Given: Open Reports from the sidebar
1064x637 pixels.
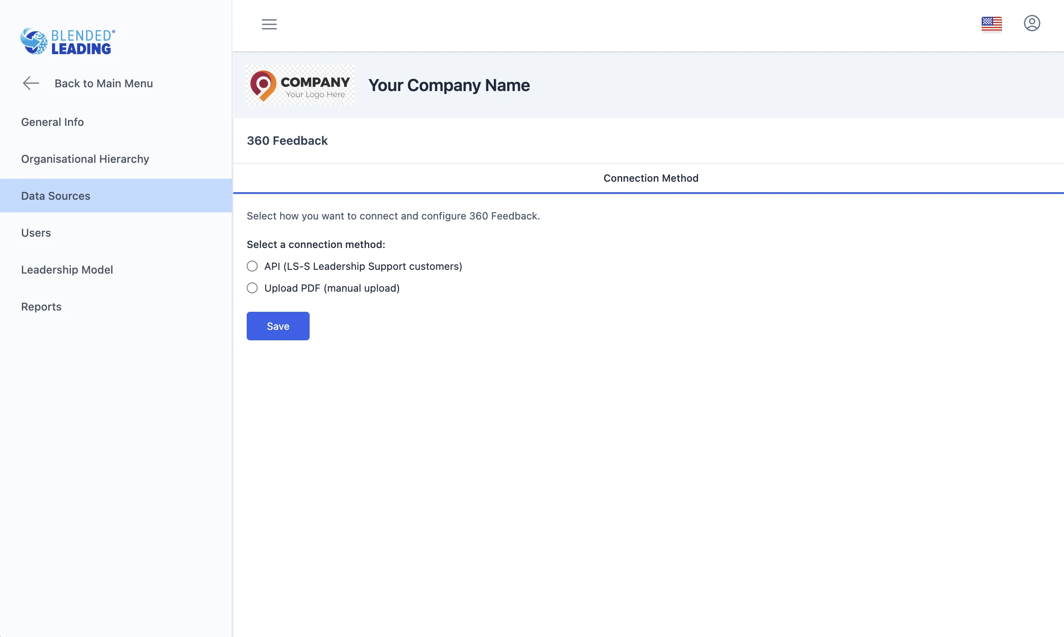Looking at the screenshot, I should click(41, 306).
